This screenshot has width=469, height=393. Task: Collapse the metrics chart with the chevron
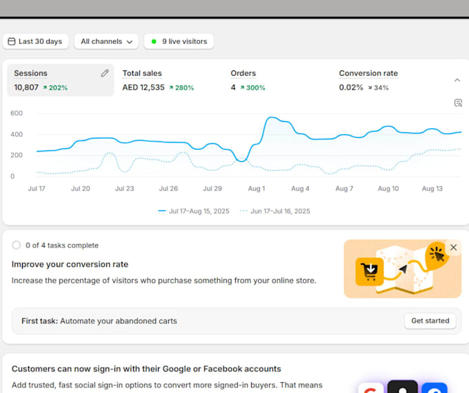tap(457, 80)
